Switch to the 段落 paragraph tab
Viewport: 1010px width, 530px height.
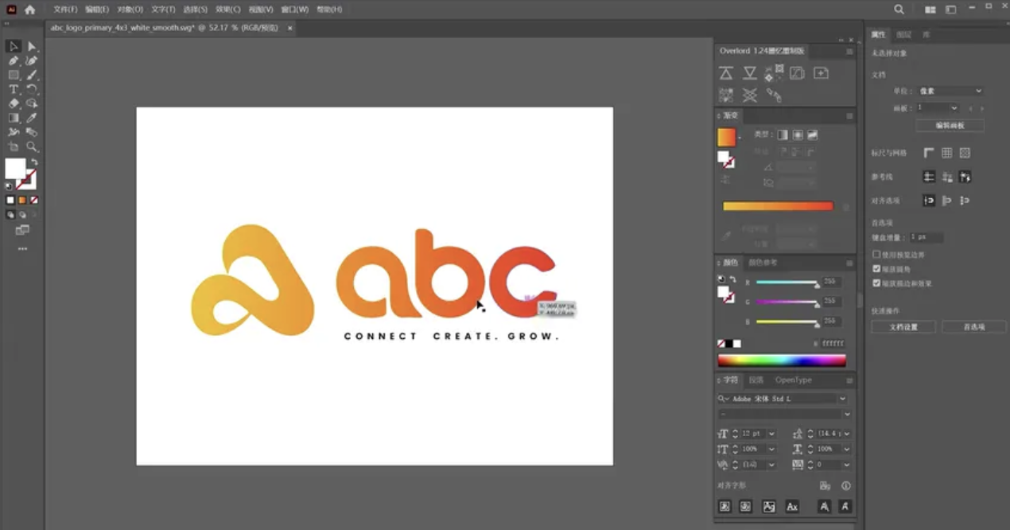(x=756, y=380)
